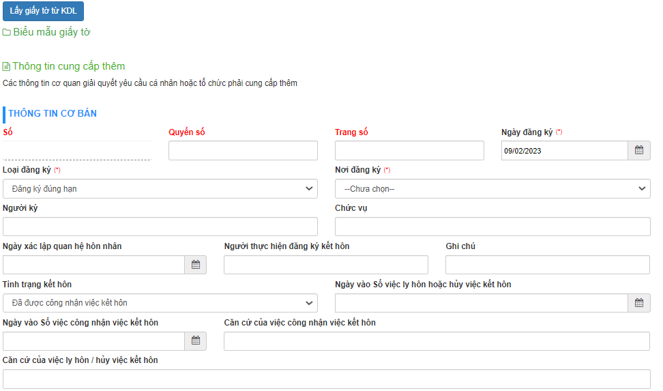Screen dimensions: 663x391
Task: Open calendar for Ngày vào Sổ việc ly hôn
Action: pyautogui.click(x=638, y=303)
